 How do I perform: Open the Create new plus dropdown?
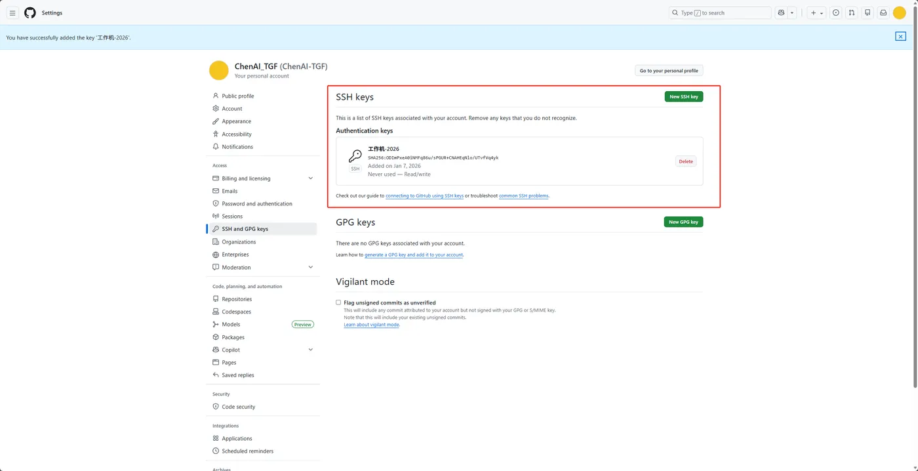pos(816,12)
